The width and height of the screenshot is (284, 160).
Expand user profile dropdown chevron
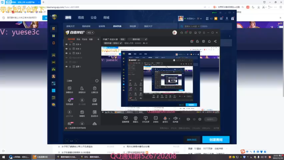point(201,18)
